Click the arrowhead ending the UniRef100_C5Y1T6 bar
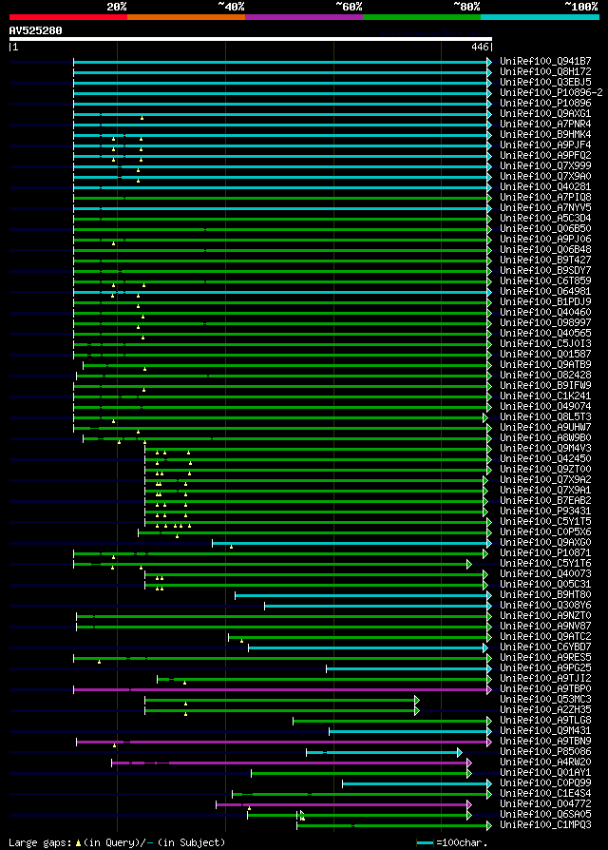Image resolution: width=608 pixels, height=850 pixels. point(469,565)
